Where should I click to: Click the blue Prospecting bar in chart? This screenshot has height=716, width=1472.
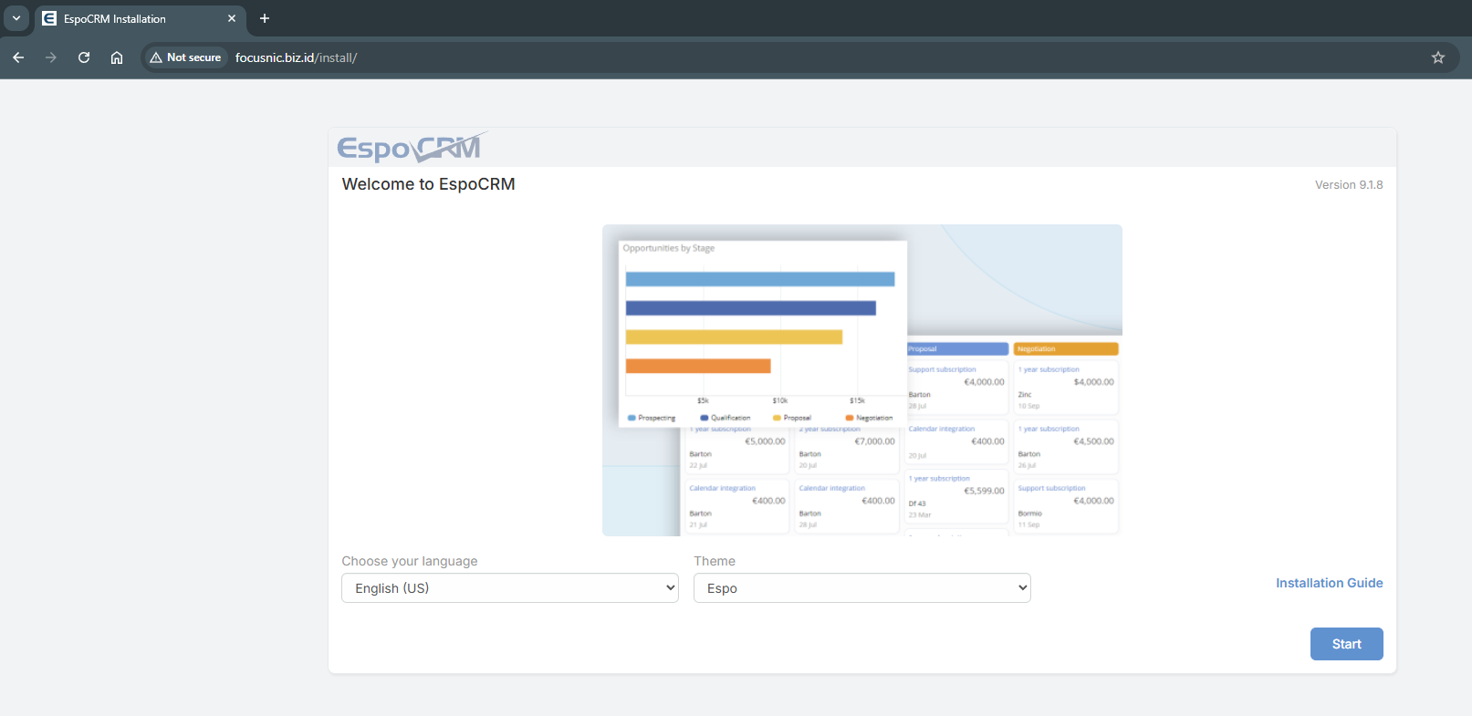click(x=759, y=279)
